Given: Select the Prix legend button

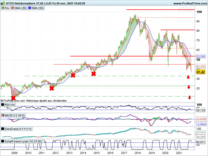Looking at the screenshot, I should [x=5, y=8].
